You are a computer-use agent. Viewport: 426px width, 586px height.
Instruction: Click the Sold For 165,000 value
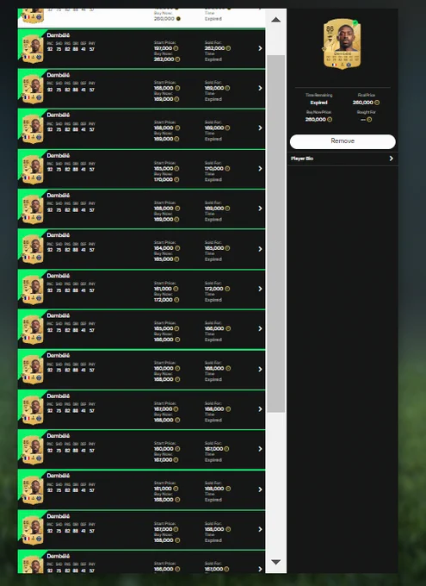click(x=214, y=248)
